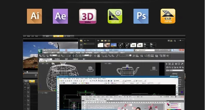Image resolution: width=205 pixels, height=110 pixels.
Task: Click the landscape video preview image
Action: pos(51,56)
